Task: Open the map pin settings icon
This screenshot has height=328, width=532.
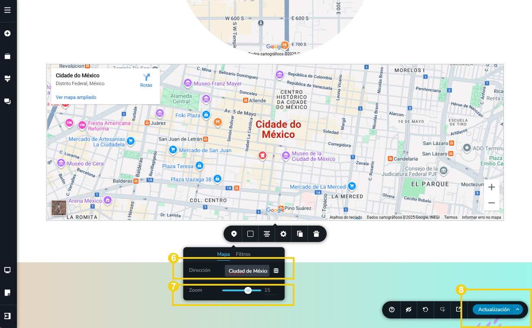Action: pos(234,234)
